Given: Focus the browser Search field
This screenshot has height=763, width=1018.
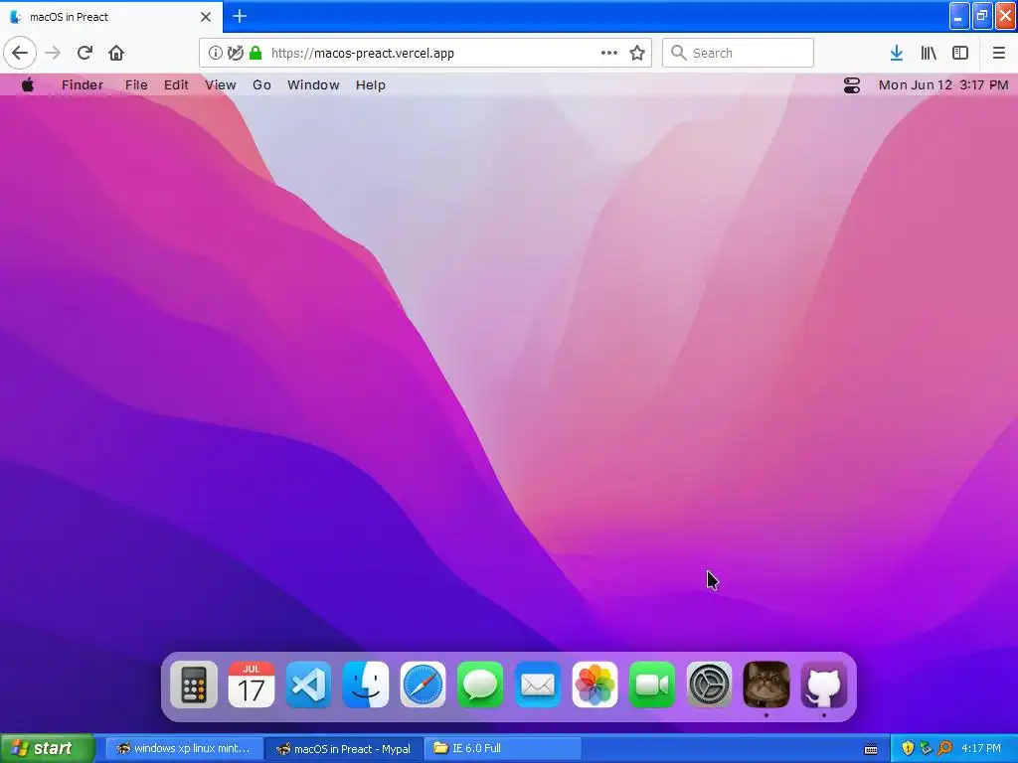Looking at the screenshot, I should click(x=738, y=53).
